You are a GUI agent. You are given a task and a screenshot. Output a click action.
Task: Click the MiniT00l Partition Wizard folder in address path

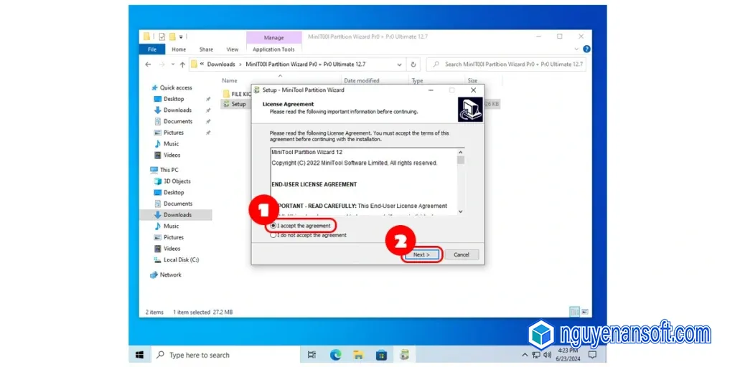tap(306, 64)
